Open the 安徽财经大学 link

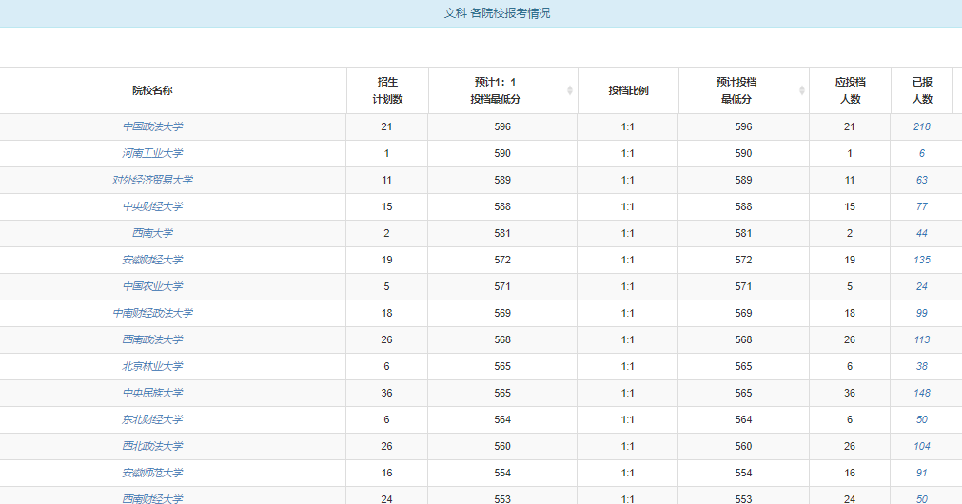coord(153,260)
